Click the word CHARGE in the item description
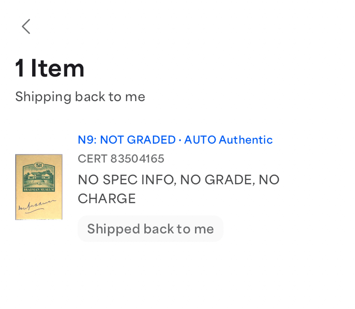The width and height of the screenshot is (355, 309). pyautogui.click(x=106, y=198)
